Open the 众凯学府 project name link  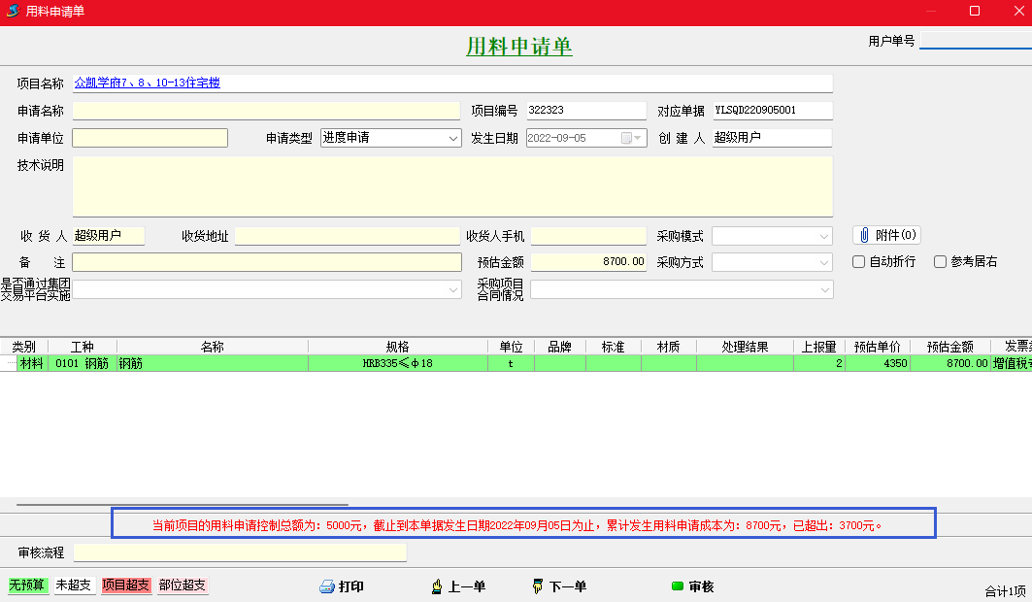[148, 84]
